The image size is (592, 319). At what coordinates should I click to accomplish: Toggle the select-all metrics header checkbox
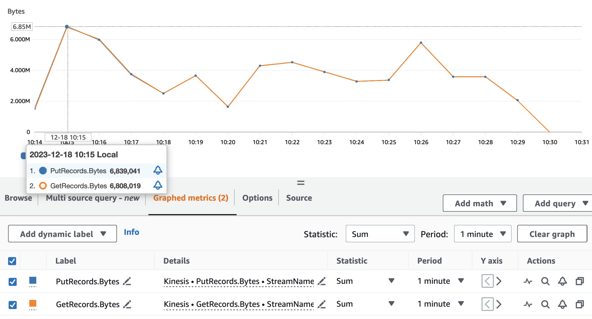click(x=12, y=261)
